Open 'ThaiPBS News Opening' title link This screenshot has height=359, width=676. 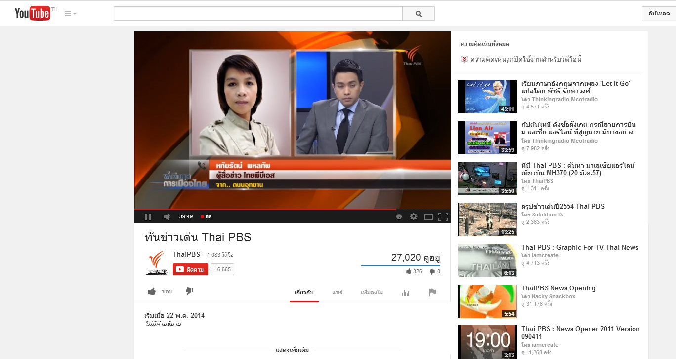[x=558, y=288]
